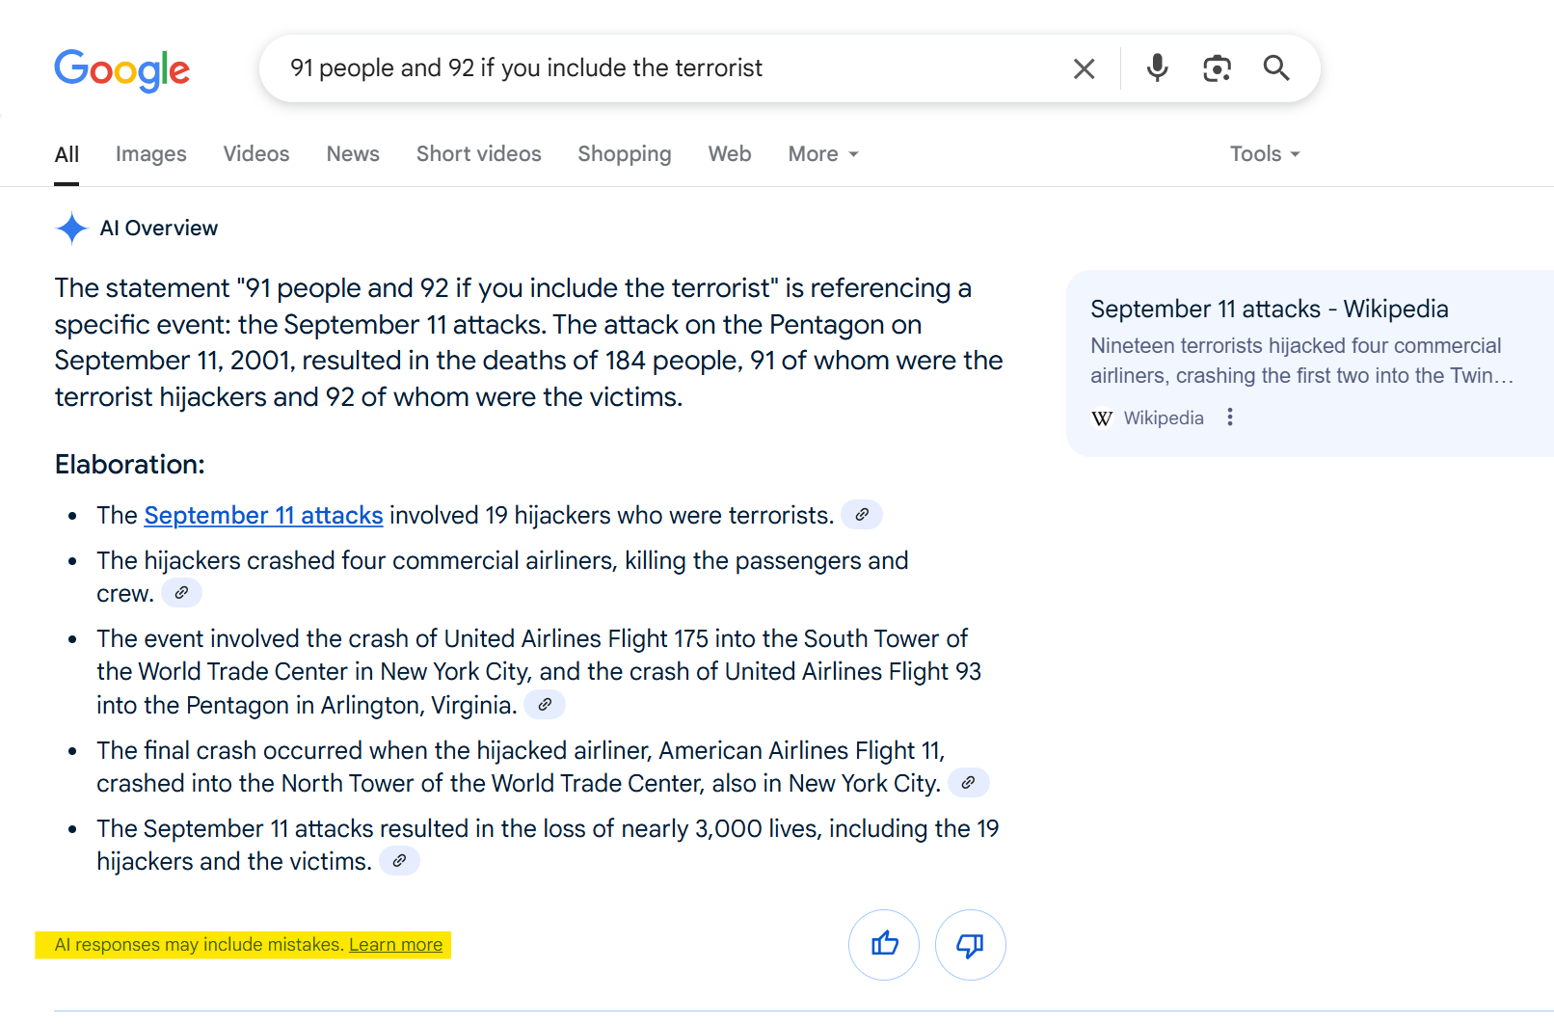
Task: Open source link after 'hijackers and the victims'
Action: (399, 861)
